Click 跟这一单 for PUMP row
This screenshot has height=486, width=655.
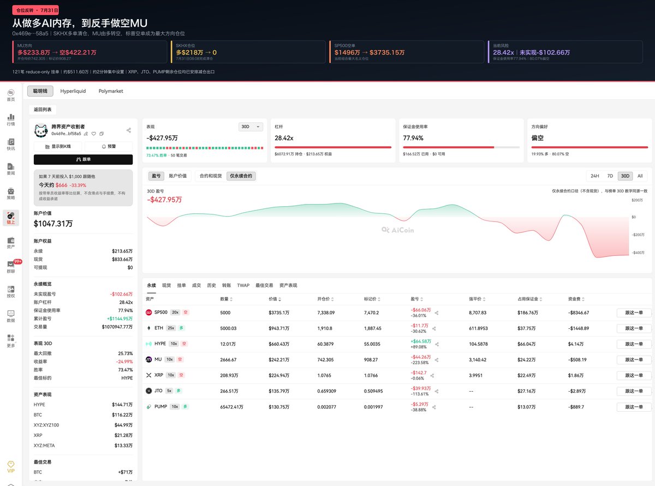(x=634, y=407)
